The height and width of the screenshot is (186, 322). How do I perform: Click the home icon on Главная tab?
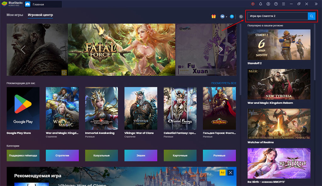click(x=28, y=4)
